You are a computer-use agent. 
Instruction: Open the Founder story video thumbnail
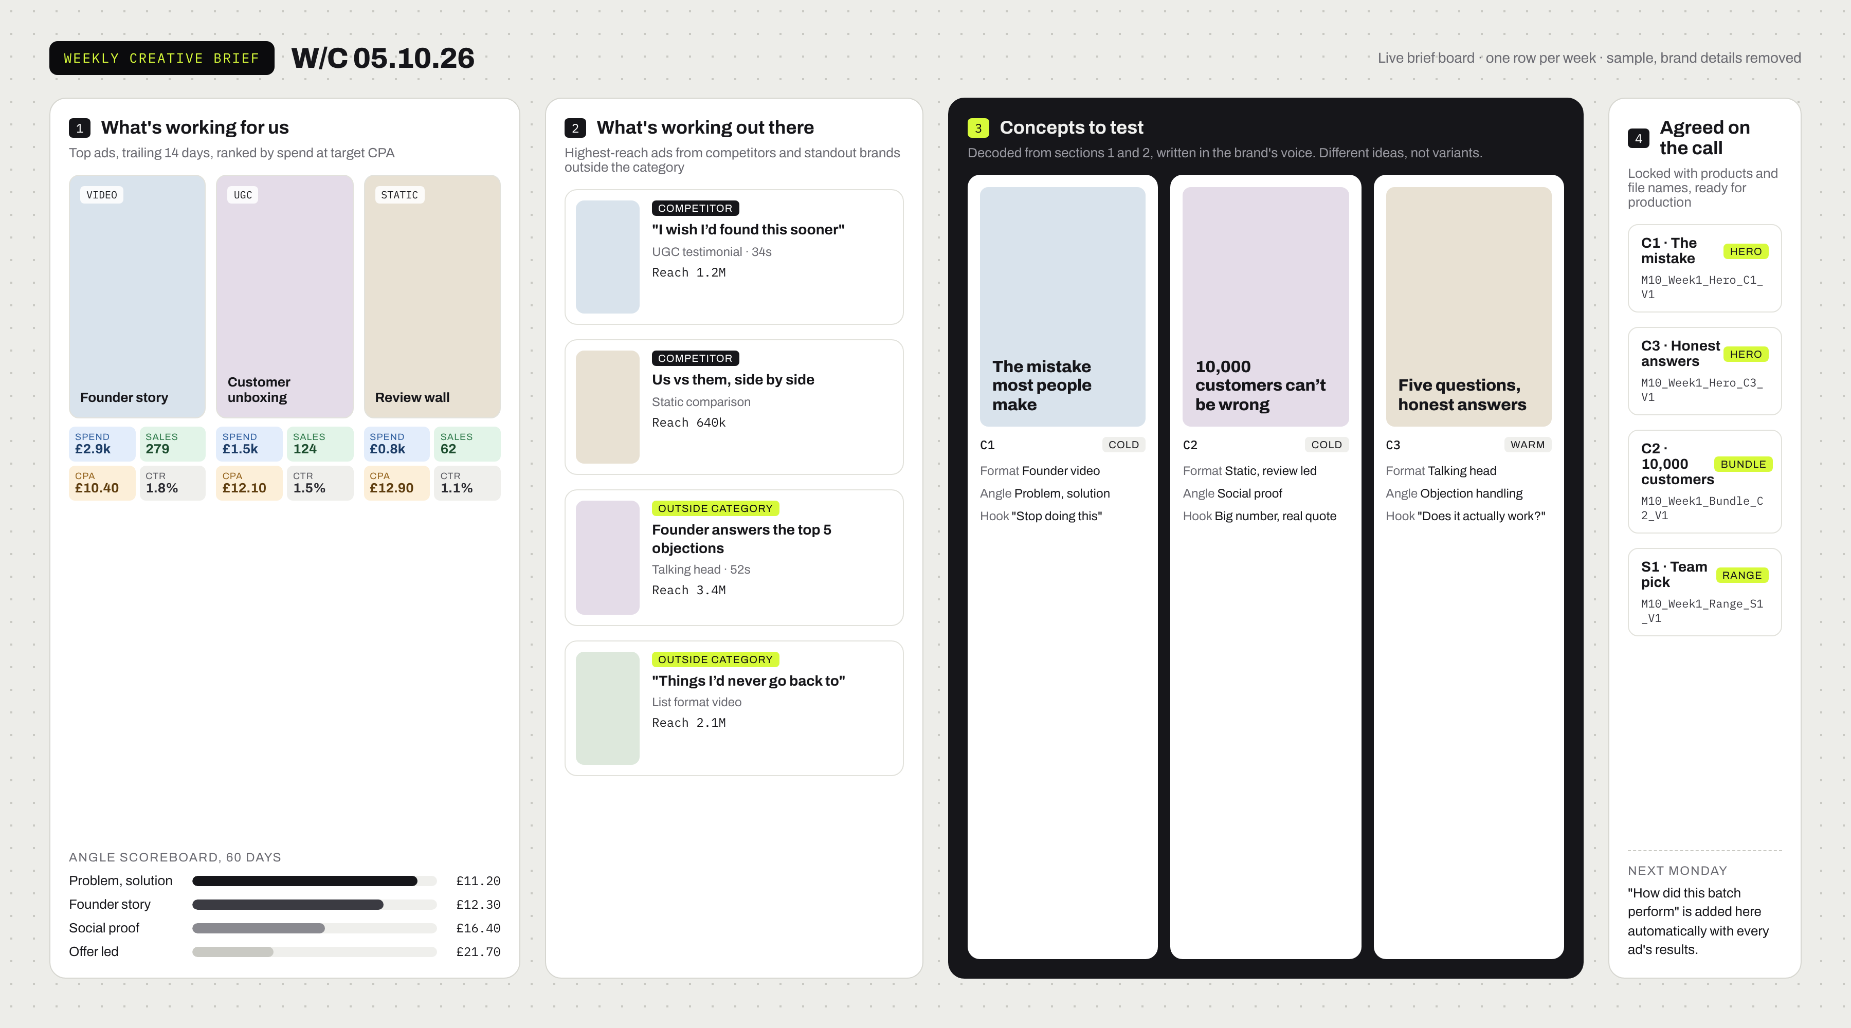[137, 296]
